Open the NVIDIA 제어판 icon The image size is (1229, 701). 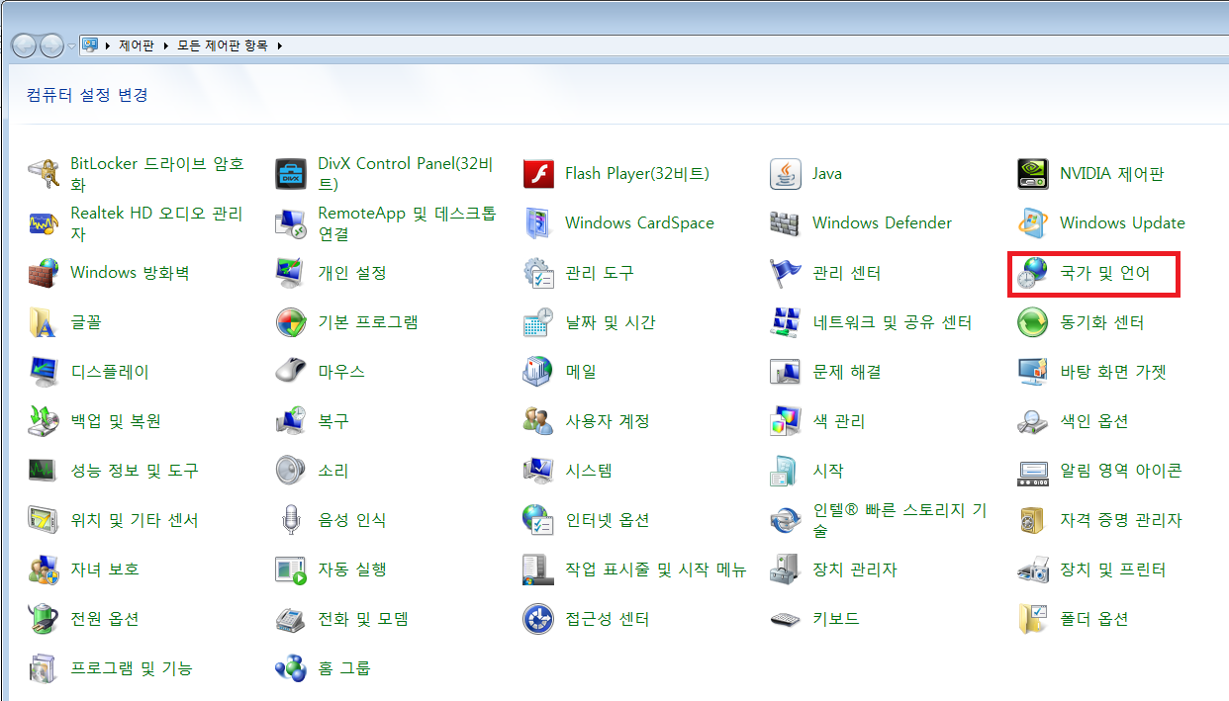click(1033, 174)
